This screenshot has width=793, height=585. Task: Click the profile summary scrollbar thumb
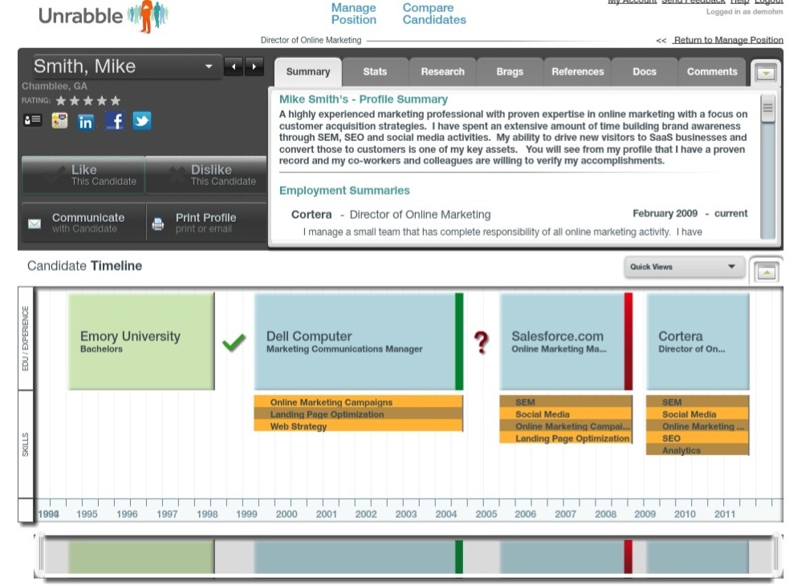click(x=767, y=108)
